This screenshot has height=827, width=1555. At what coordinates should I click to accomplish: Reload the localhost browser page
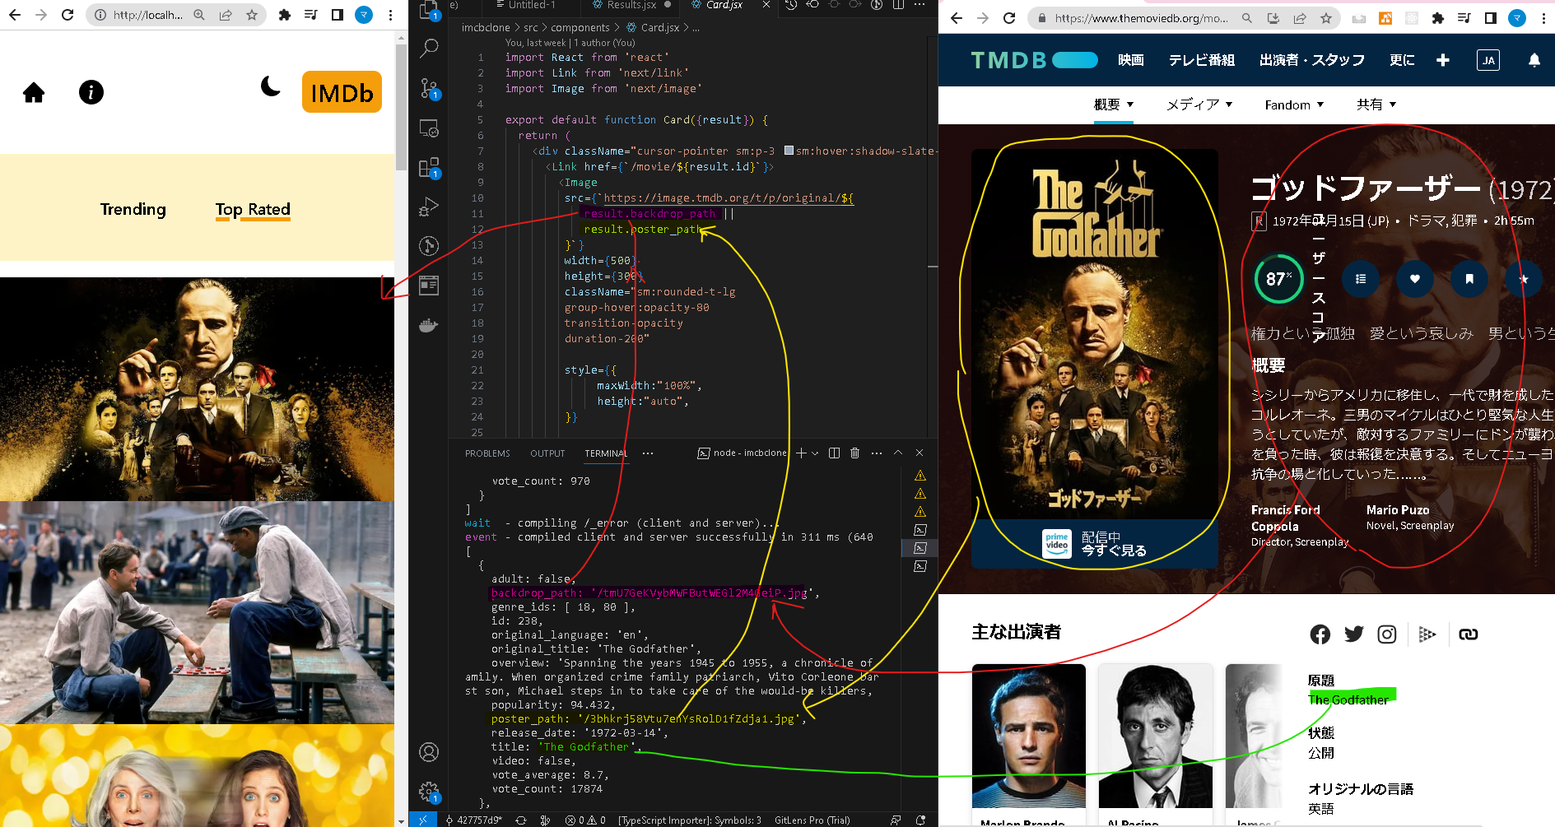[68, 15]
